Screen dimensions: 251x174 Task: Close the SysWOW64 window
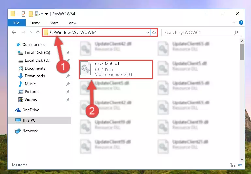tap(237, 14)
